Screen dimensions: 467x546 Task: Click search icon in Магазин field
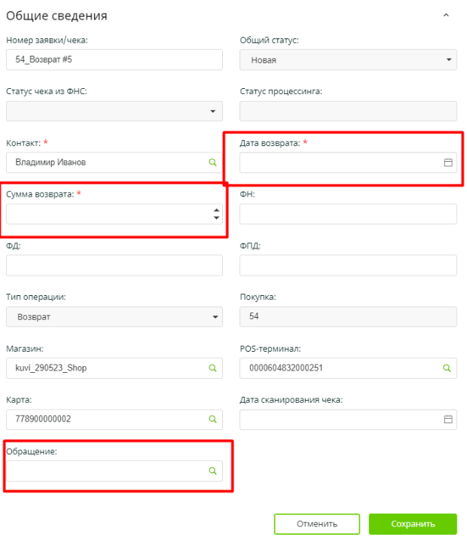click(213, 368)
